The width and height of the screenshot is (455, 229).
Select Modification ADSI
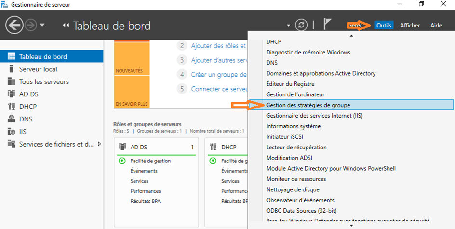pos(350,158)
